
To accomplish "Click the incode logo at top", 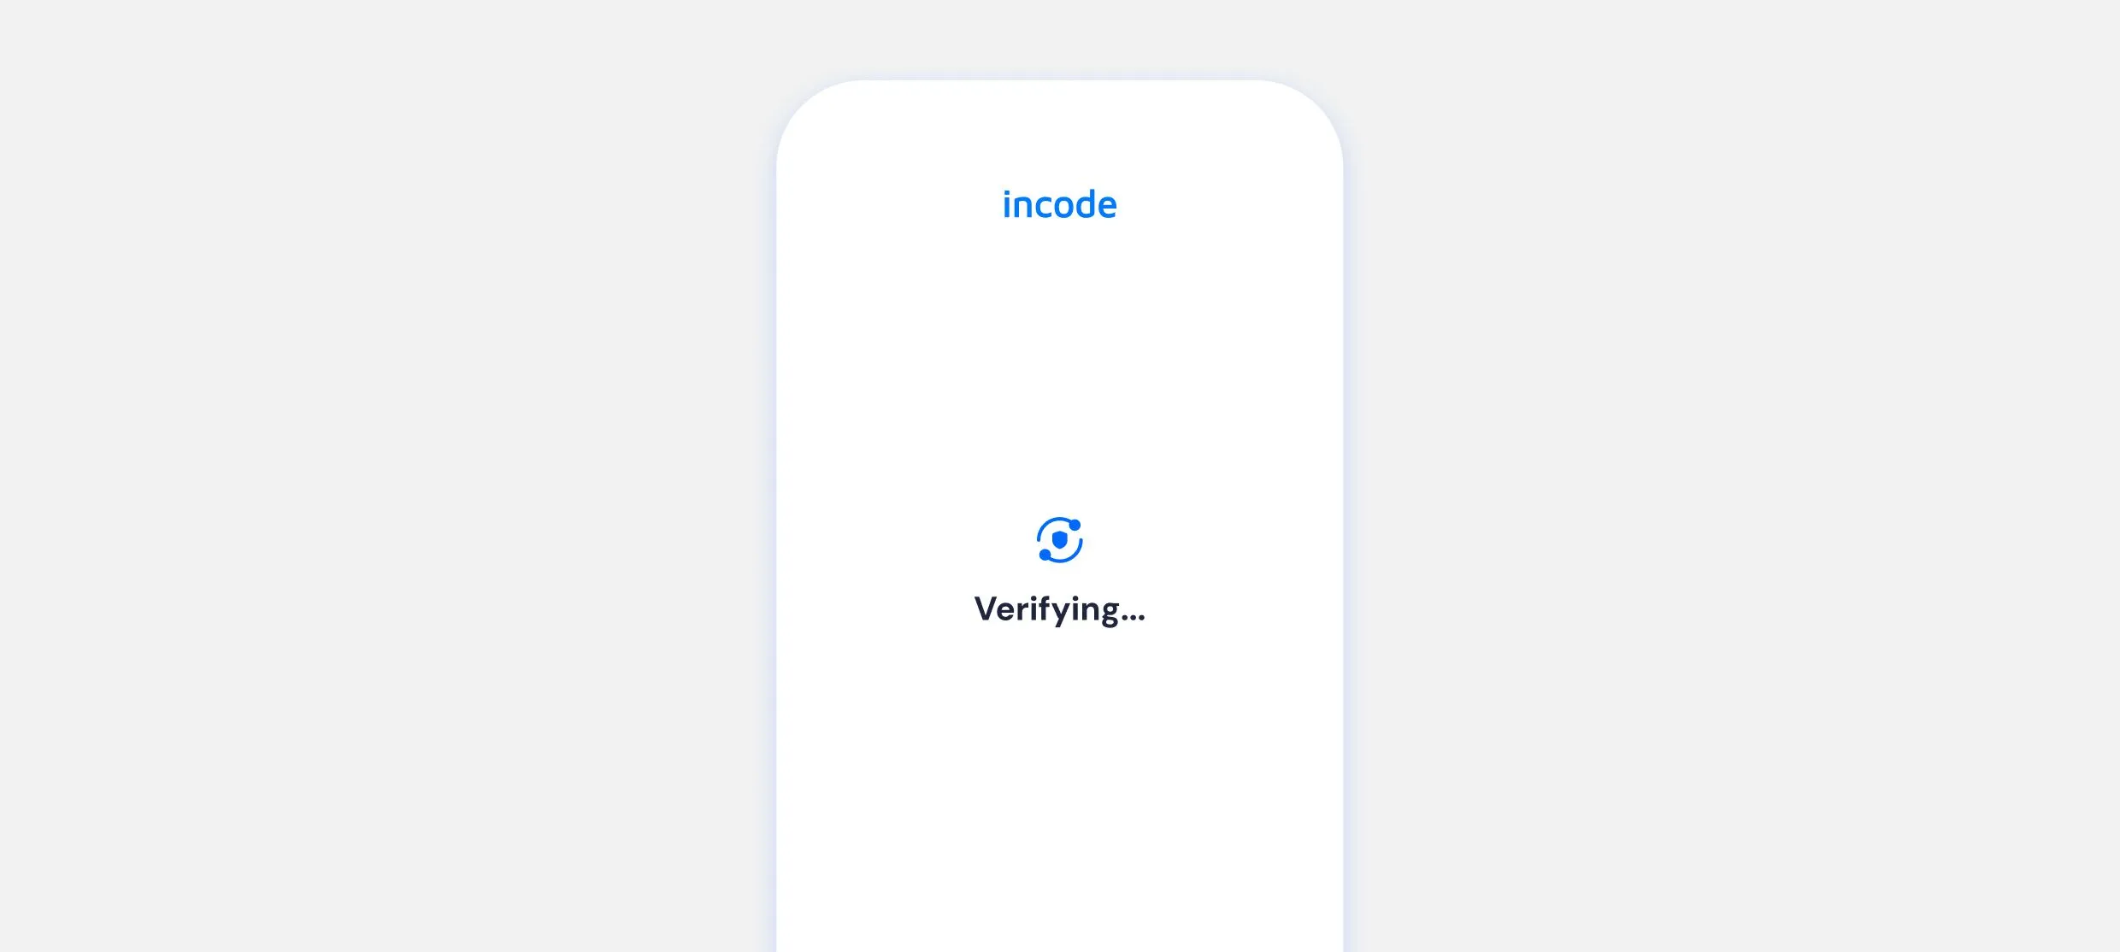I will 1059,205.
